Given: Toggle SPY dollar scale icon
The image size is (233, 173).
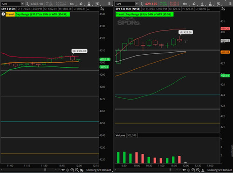Looking at the screenshot, I should 203,170.
